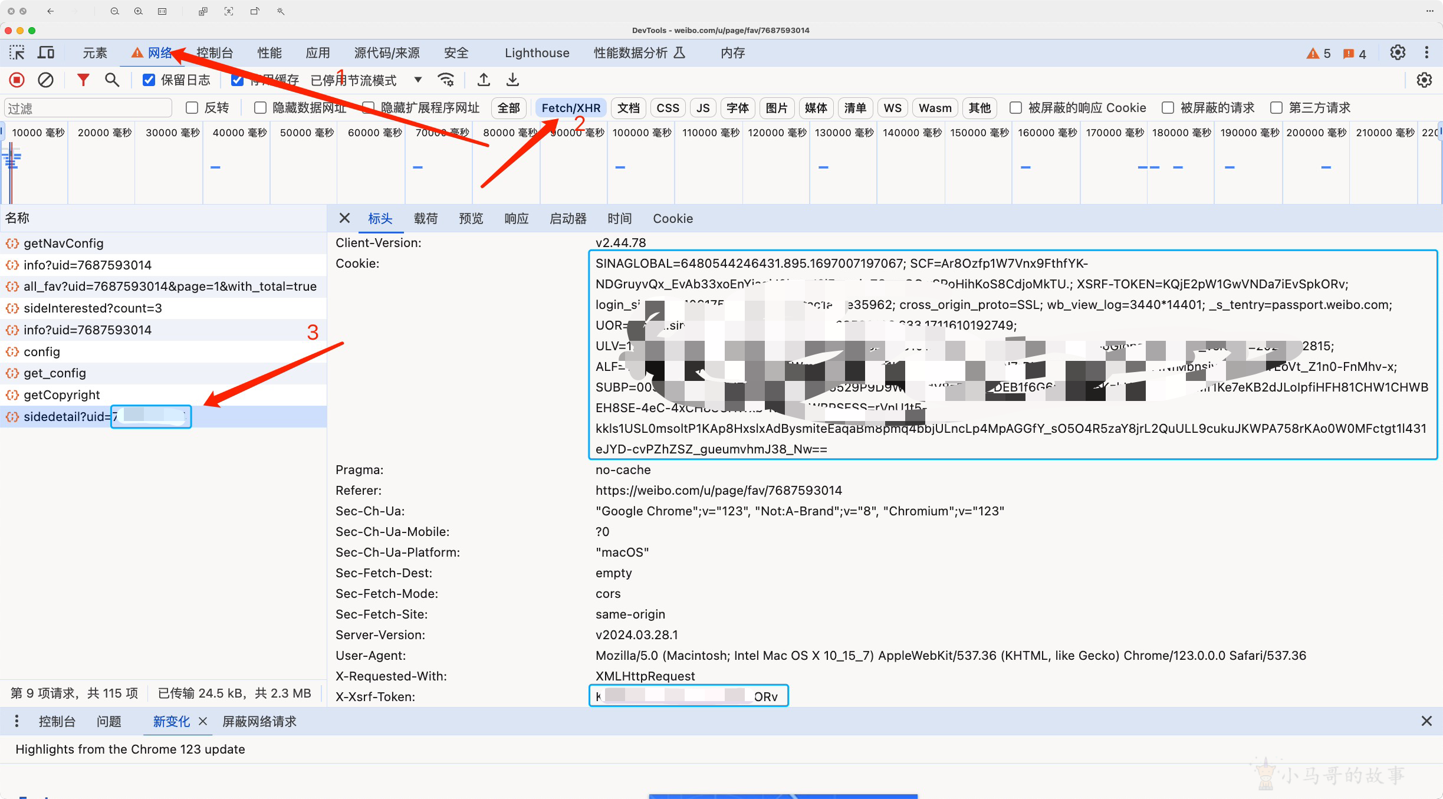Screen dimensions: 1443x799
Task: Import HAR file with upload arrow
Action: [x=484, y=80]
